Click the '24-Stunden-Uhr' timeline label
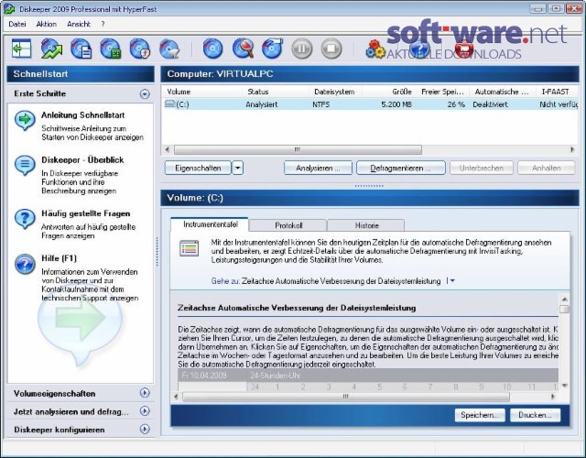 (x=275, y=376)
